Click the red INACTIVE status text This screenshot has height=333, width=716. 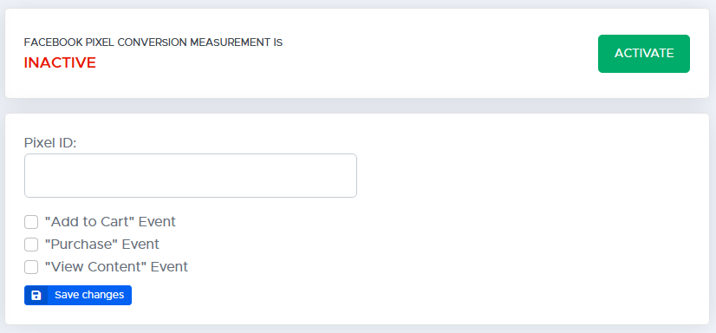click(60, 62)
